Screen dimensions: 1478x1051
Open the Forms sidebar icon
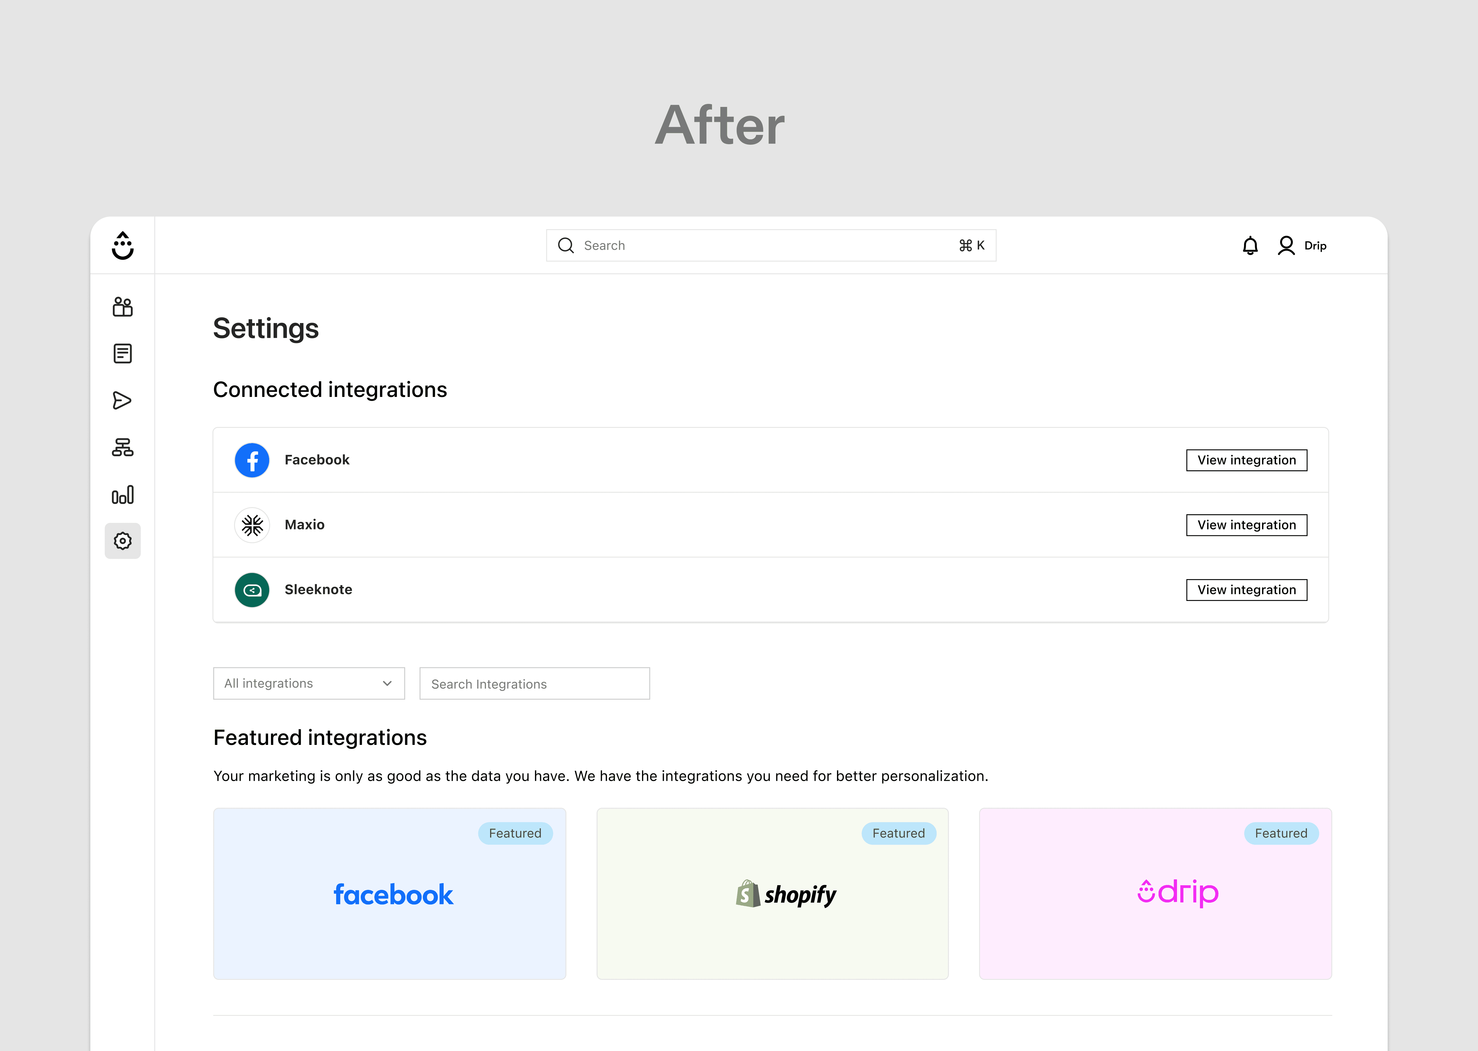[x=122, y=353]
